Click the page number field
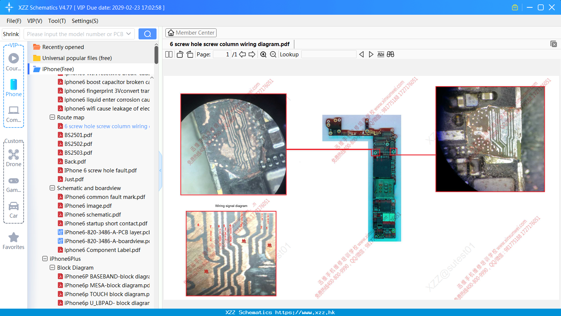 (222, 54)
